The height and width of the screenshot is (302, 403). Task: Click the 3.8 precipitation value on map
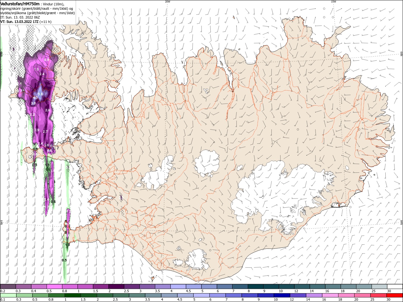33,103
